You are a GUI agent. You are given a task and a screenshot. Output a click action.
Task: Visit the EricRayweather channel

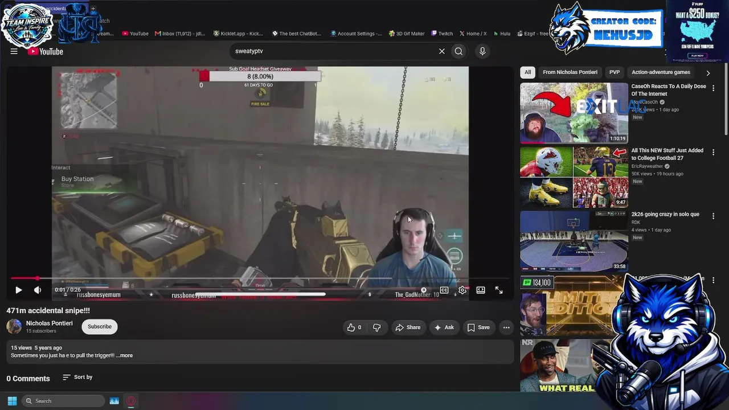[647, 166]
